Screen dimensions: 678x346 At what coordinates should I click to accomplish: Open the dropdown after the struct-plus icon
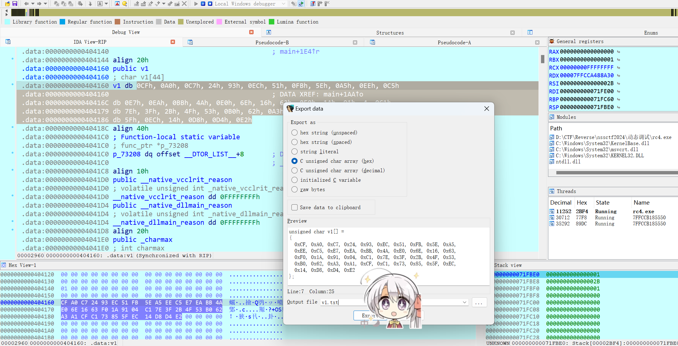coord(164,4)
